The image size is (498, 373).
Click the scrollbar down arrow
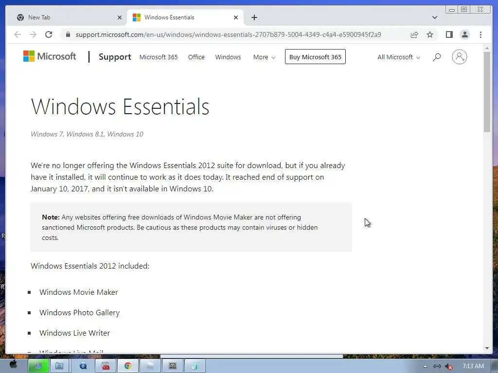(487, 348)
